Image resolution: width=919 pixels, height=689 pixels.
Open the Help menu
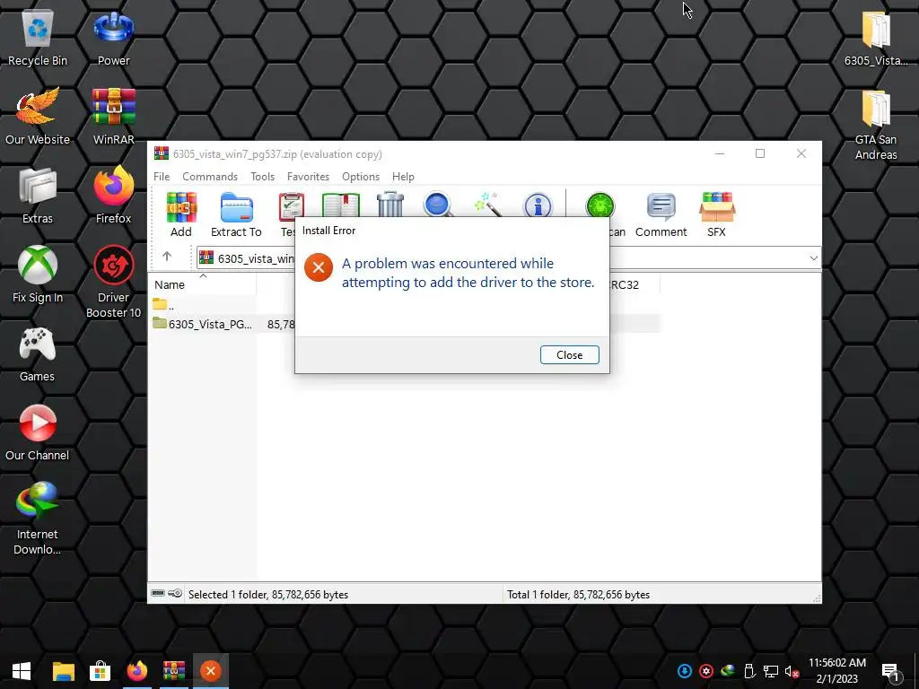click(x=403, y=177)
